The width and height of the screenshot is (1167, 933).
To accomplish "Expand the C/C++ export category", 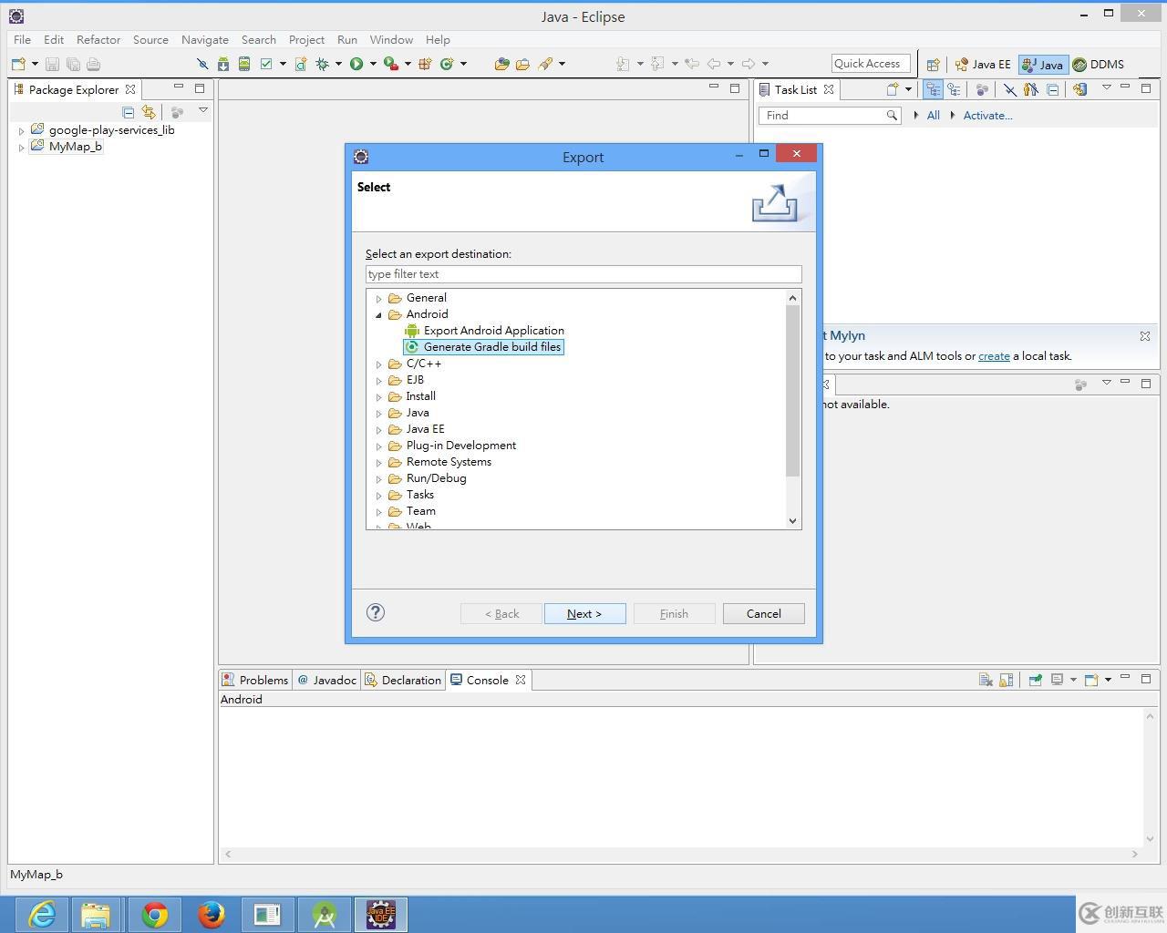I will click(379, 364).
